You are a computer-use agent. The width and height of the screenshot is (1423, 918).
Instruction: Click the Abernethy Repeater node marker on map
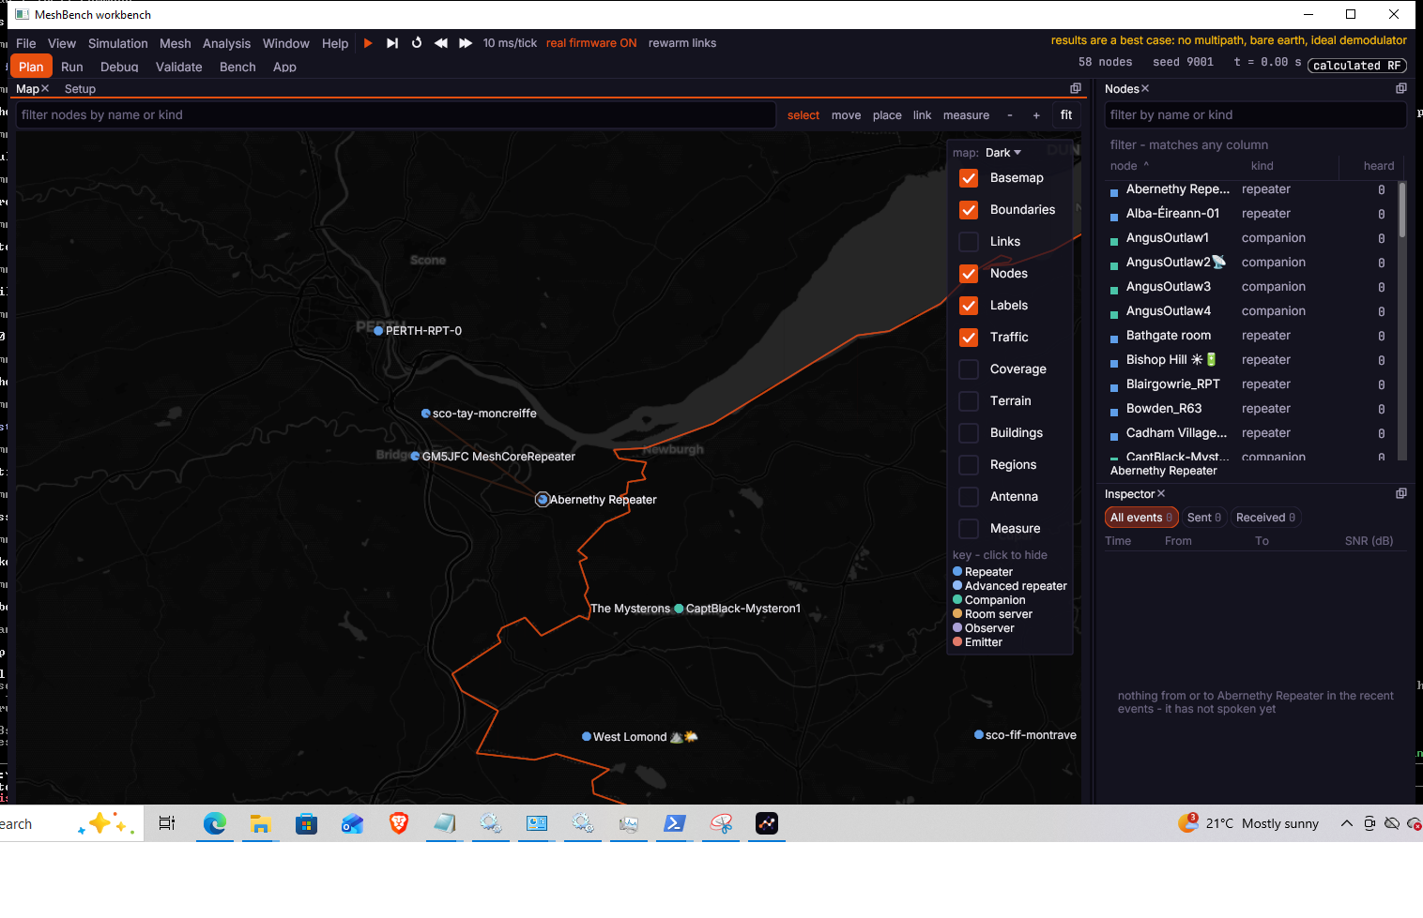543,500
